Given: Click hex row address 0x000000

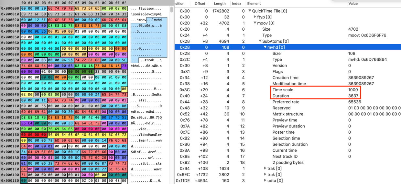Looking at the screenshot, I should (x=10, y=8).
